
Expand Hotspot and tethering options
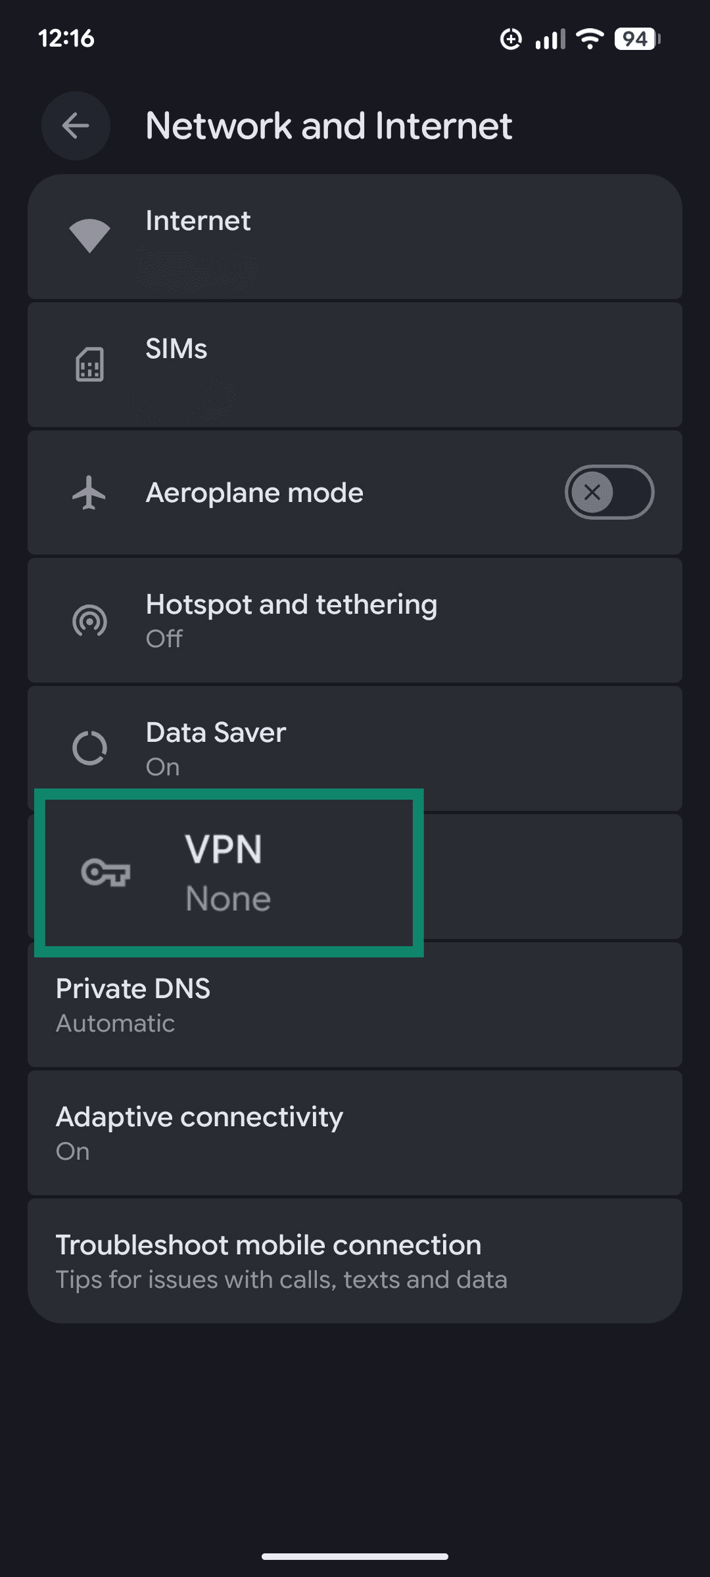click(x=355, y=620)
